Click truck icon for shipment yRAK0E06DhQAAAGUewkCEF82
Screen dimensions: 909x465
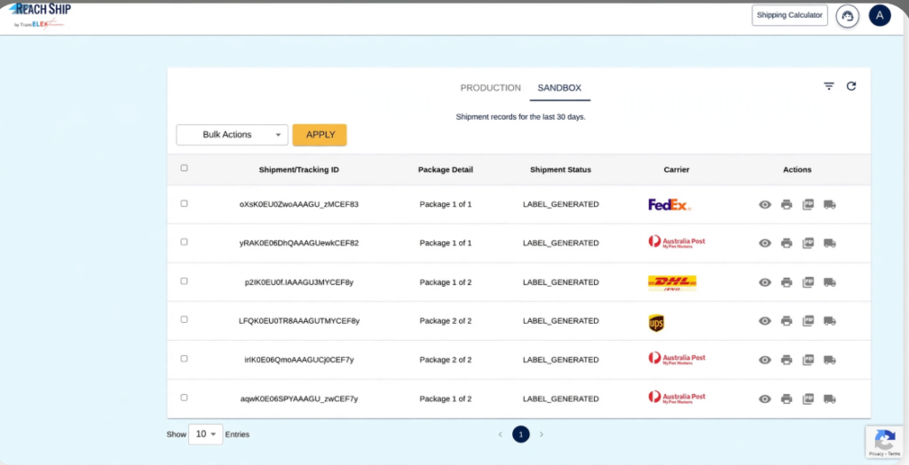(830, 243)
